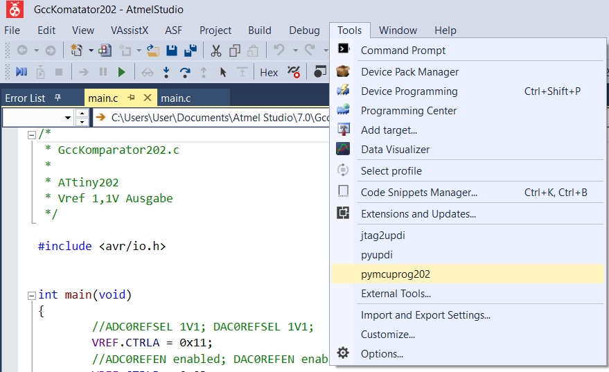Pin the Error List panel
Image resolution: width=609 pixels, height=372 pixels.
click(x=58, y=98)
